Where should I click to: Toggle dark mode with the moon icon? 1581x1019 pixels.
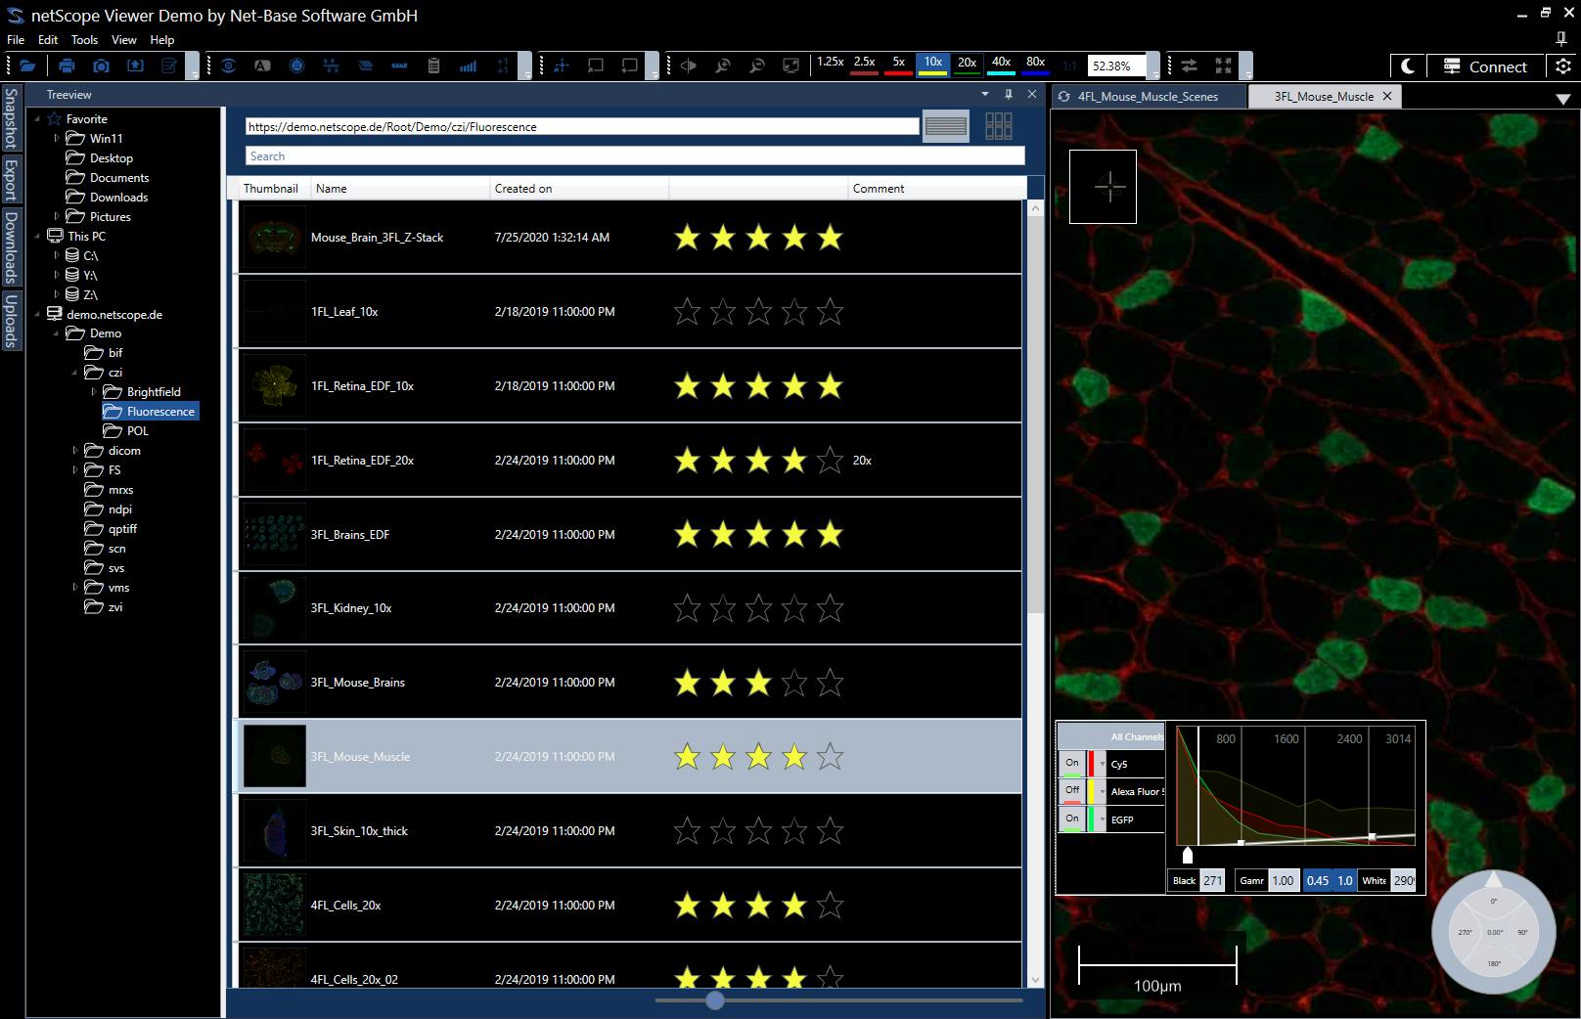pos(1407,66)
